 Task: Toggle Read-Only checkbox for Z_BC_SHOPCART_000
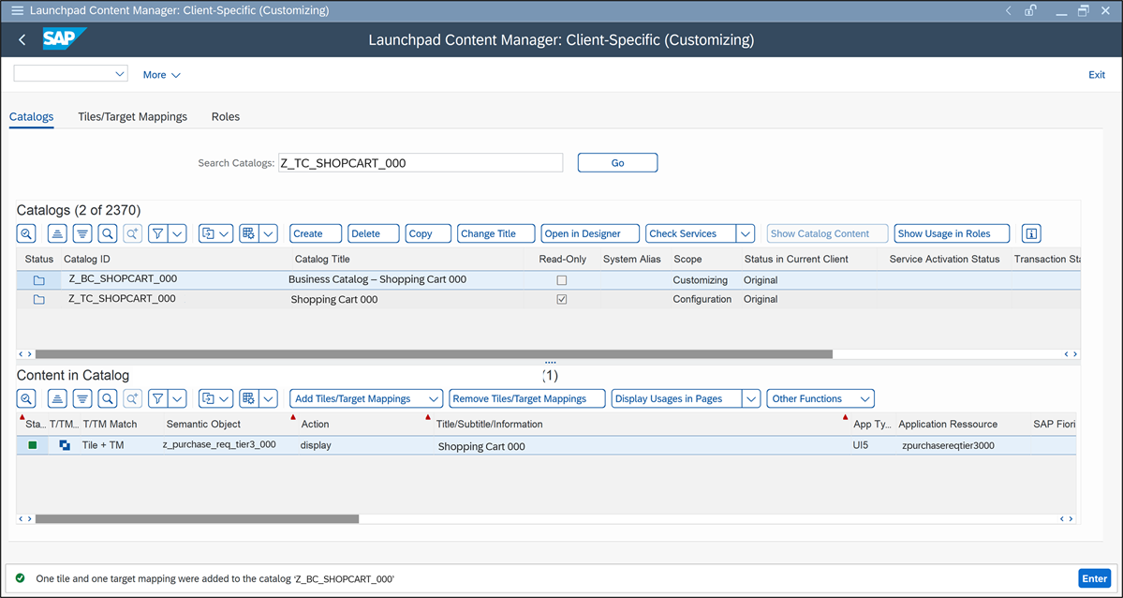click(x=562, y=280)
